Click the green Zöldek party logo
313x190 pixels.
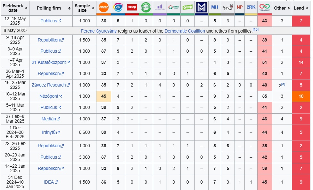(x=146, y=7)
